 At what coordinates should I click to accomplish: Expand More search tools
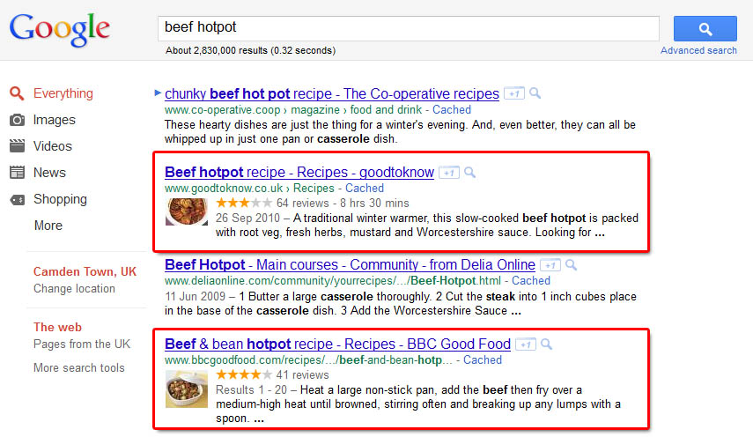[x=79, y=368]
